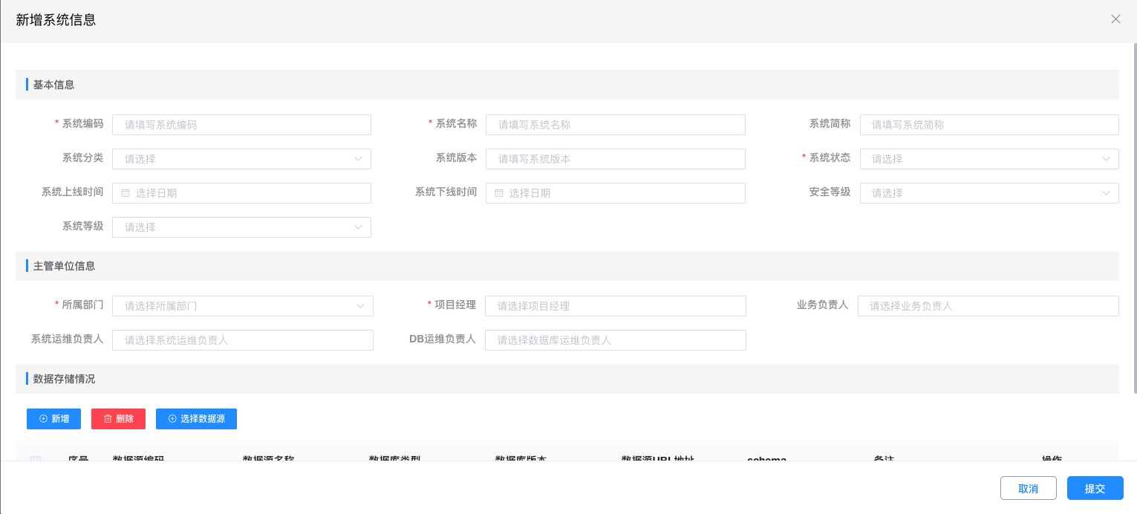
Task: Expand the 系统分类 dropdown
Action: [241, 159]
